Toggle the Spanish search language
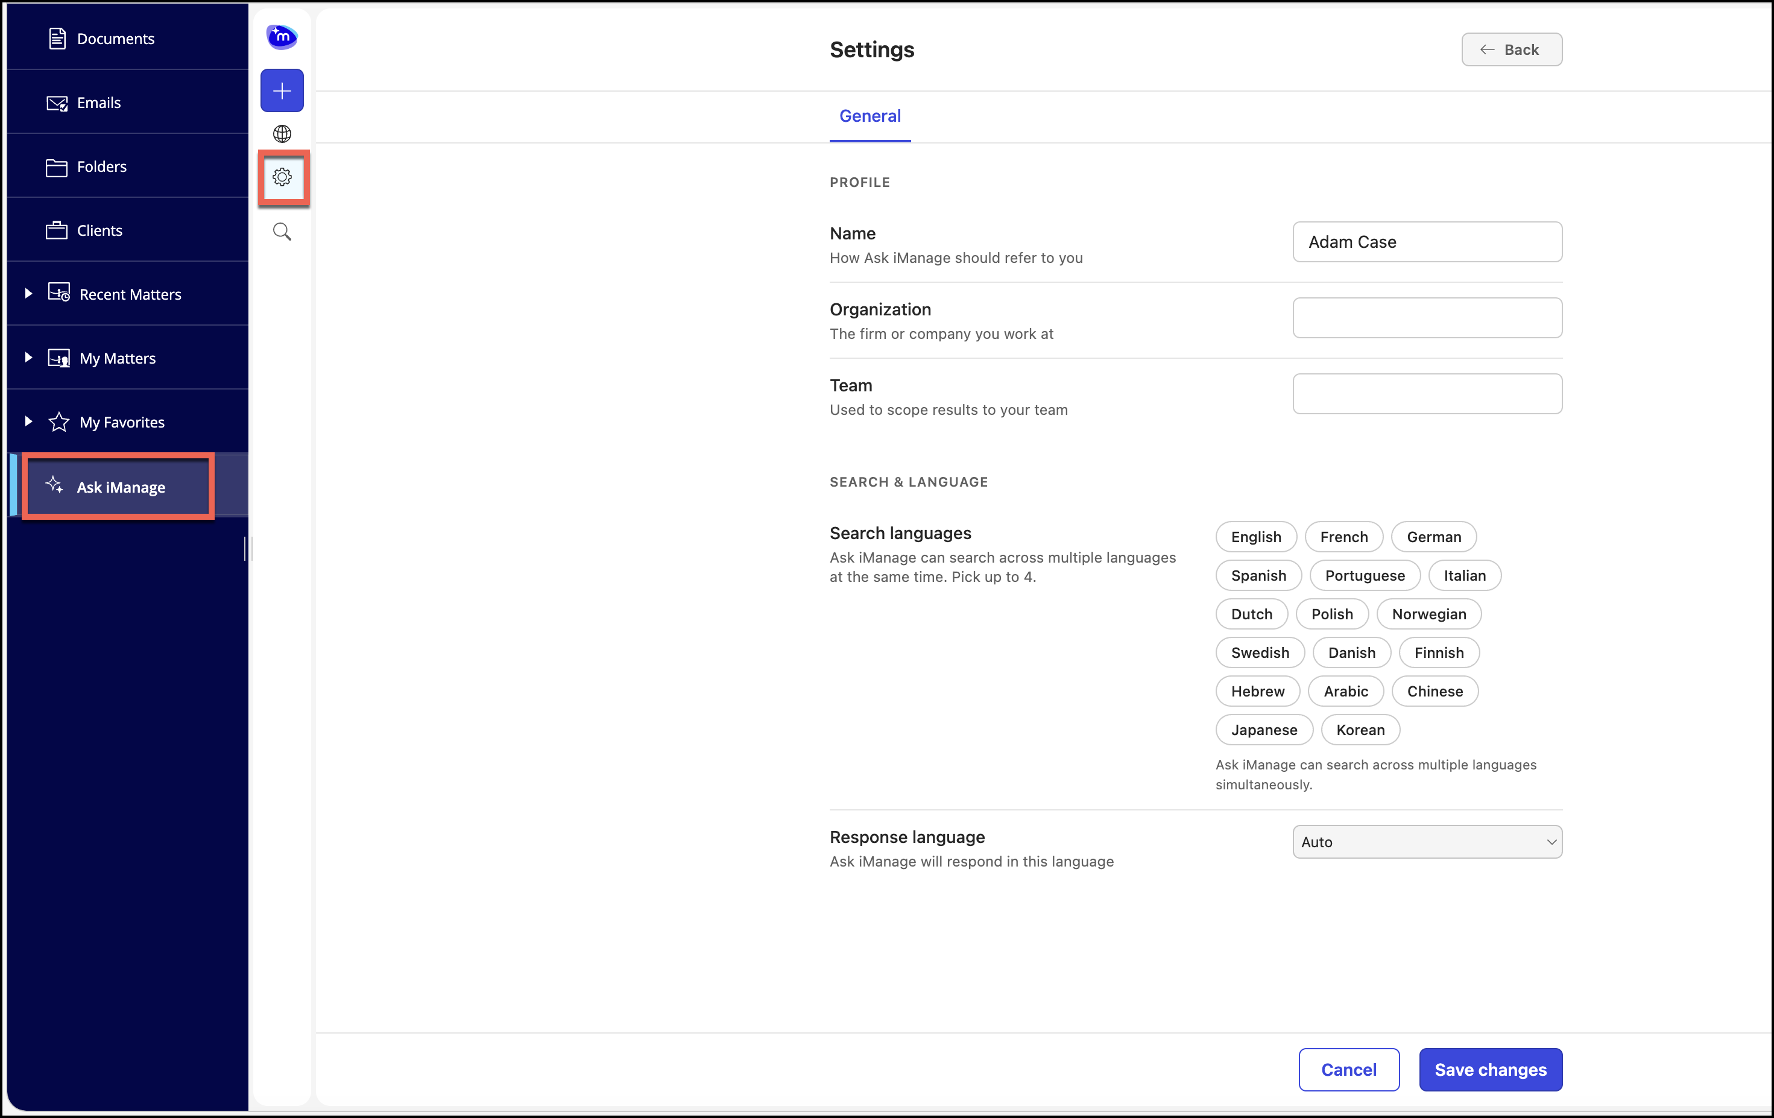Viewport: 1774px width, 1118px height. click(x=1258, y=575)
